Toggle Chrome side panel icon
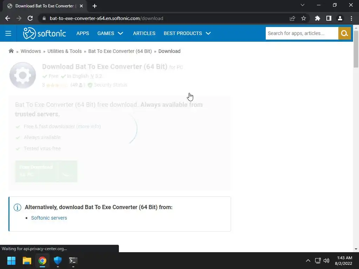This screenshot has width=359, height=269. (x=328, y=18)
